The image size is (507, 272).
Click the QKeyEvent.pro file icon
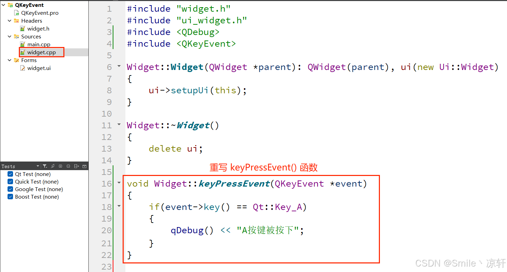coord(16,13)
